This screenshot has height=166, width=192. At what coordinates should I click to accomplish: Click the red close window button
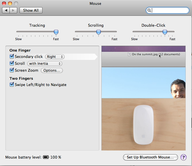point(4,3)
